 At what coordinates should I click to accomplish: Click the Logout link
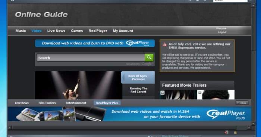coord(222,32)
